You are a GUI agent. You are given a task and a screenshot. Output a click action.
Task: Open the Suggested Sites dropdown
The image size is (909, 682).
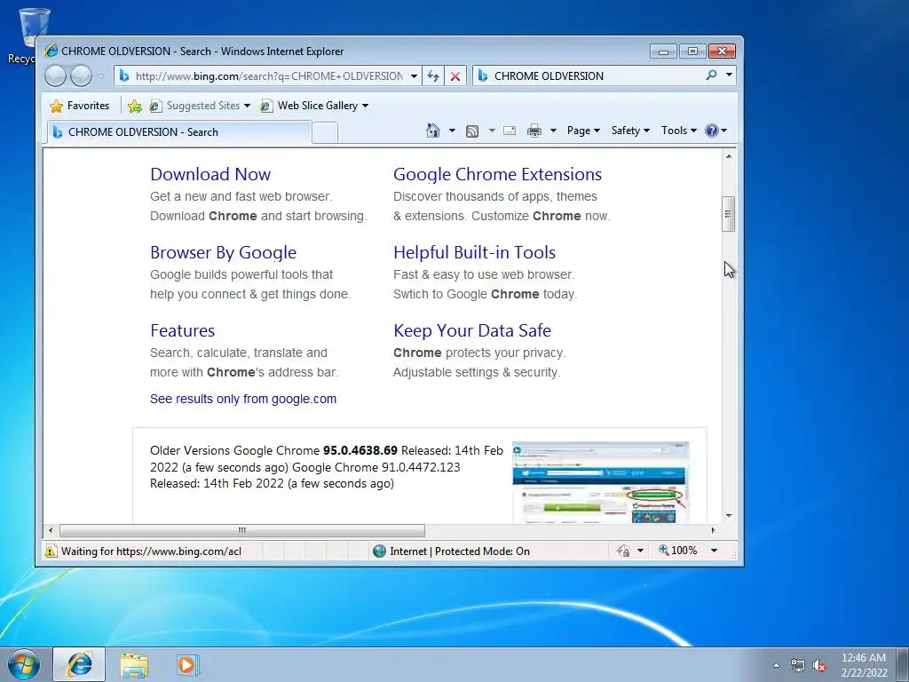click(200, 106)
